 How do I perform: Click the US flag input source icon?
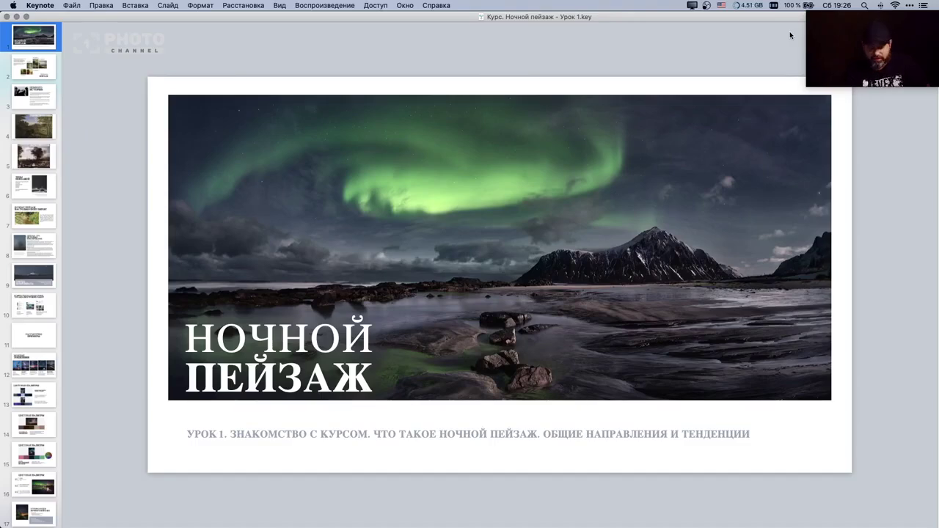[x=721, y=5]
